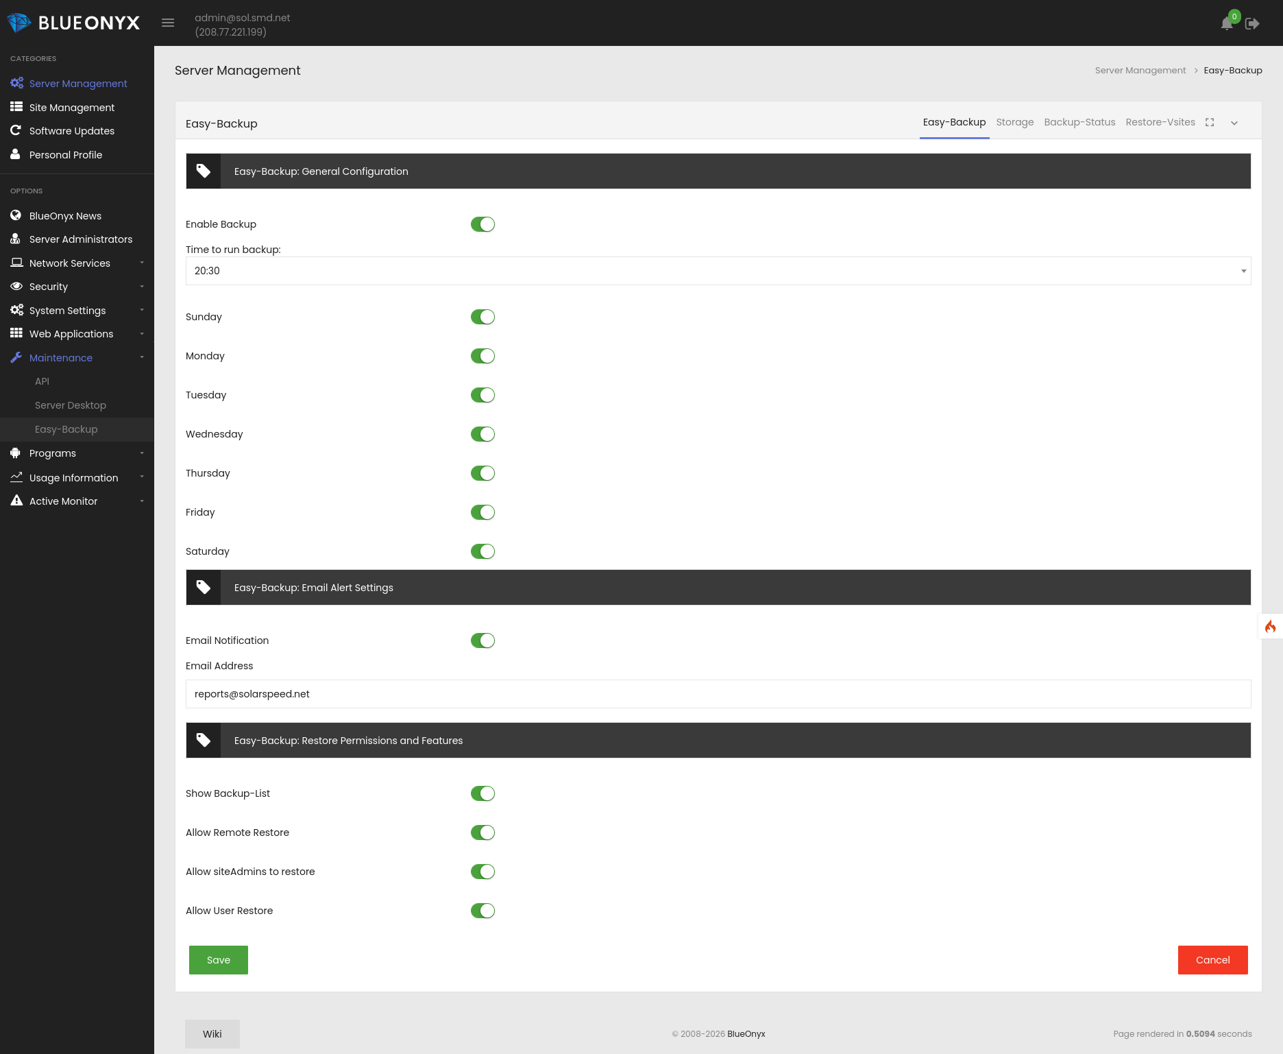The height and width of the screenshot is (1054, 1283).
Task: Turn off the Sunday backup toggle
Action: click(x=482, y=317)
